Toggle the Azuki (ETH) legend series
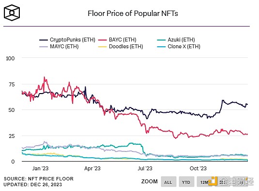The height and width of the screenshot is (191, 259). [176, 40]
